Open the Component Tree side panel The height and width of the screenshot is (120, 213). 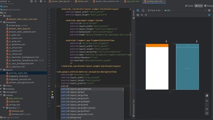click(134, 108)
